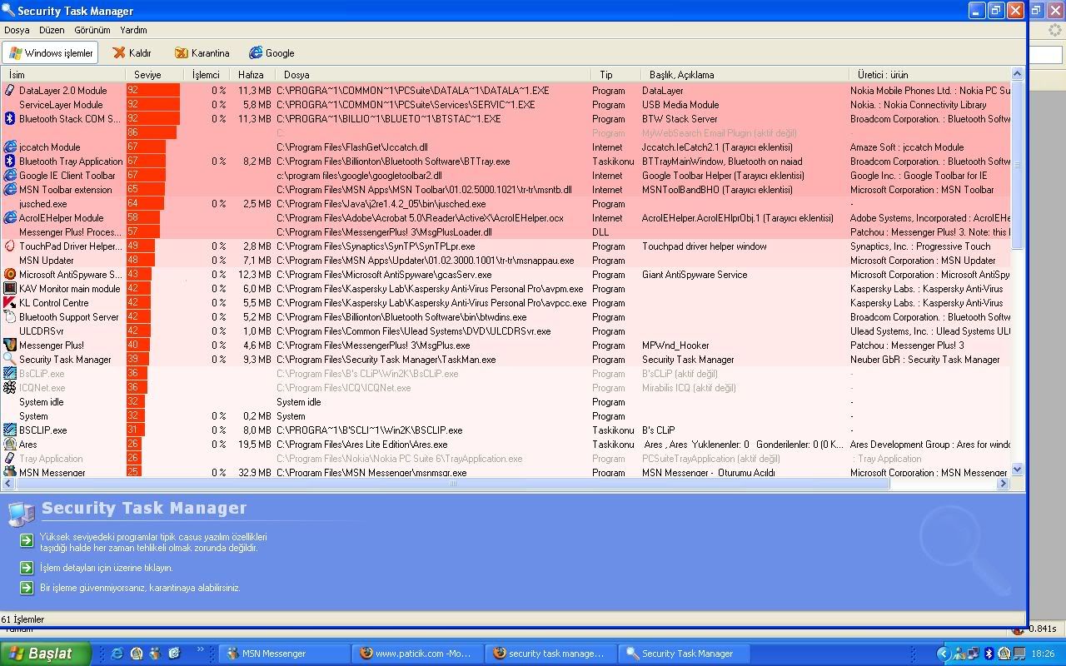Open the Görünüm menu

(x=92, y=30)
